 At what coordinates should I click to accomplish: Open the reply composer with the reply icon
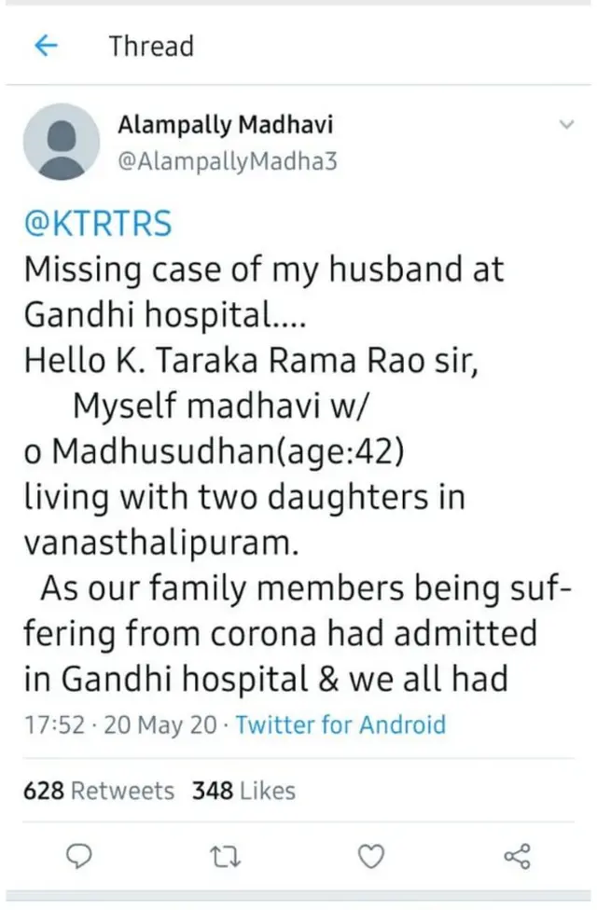pyautogui.click(x=79, y=856)
